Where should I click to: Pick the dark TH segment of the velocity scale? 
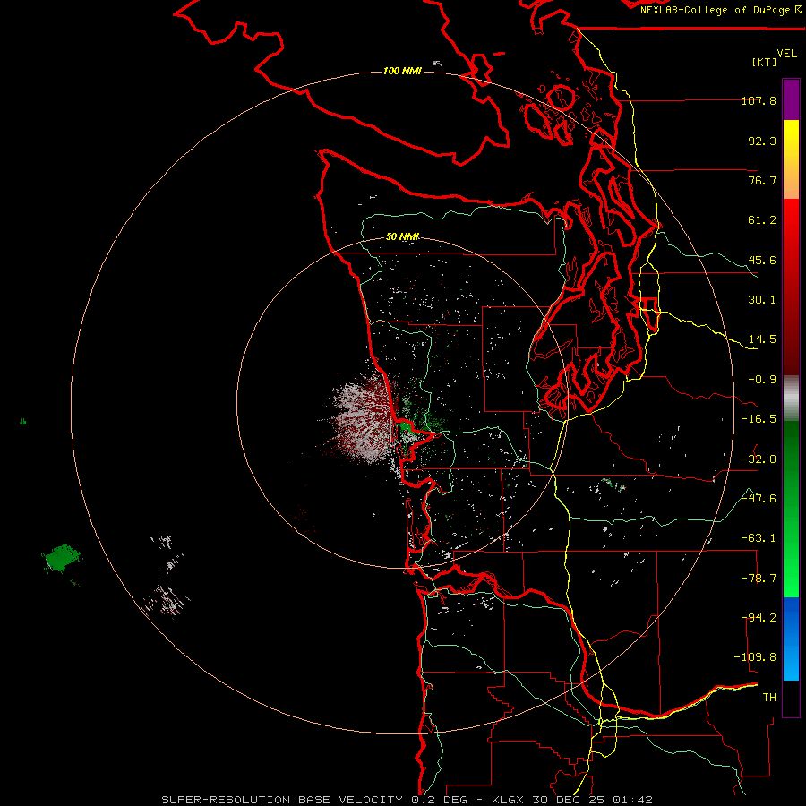coord(791,699)
